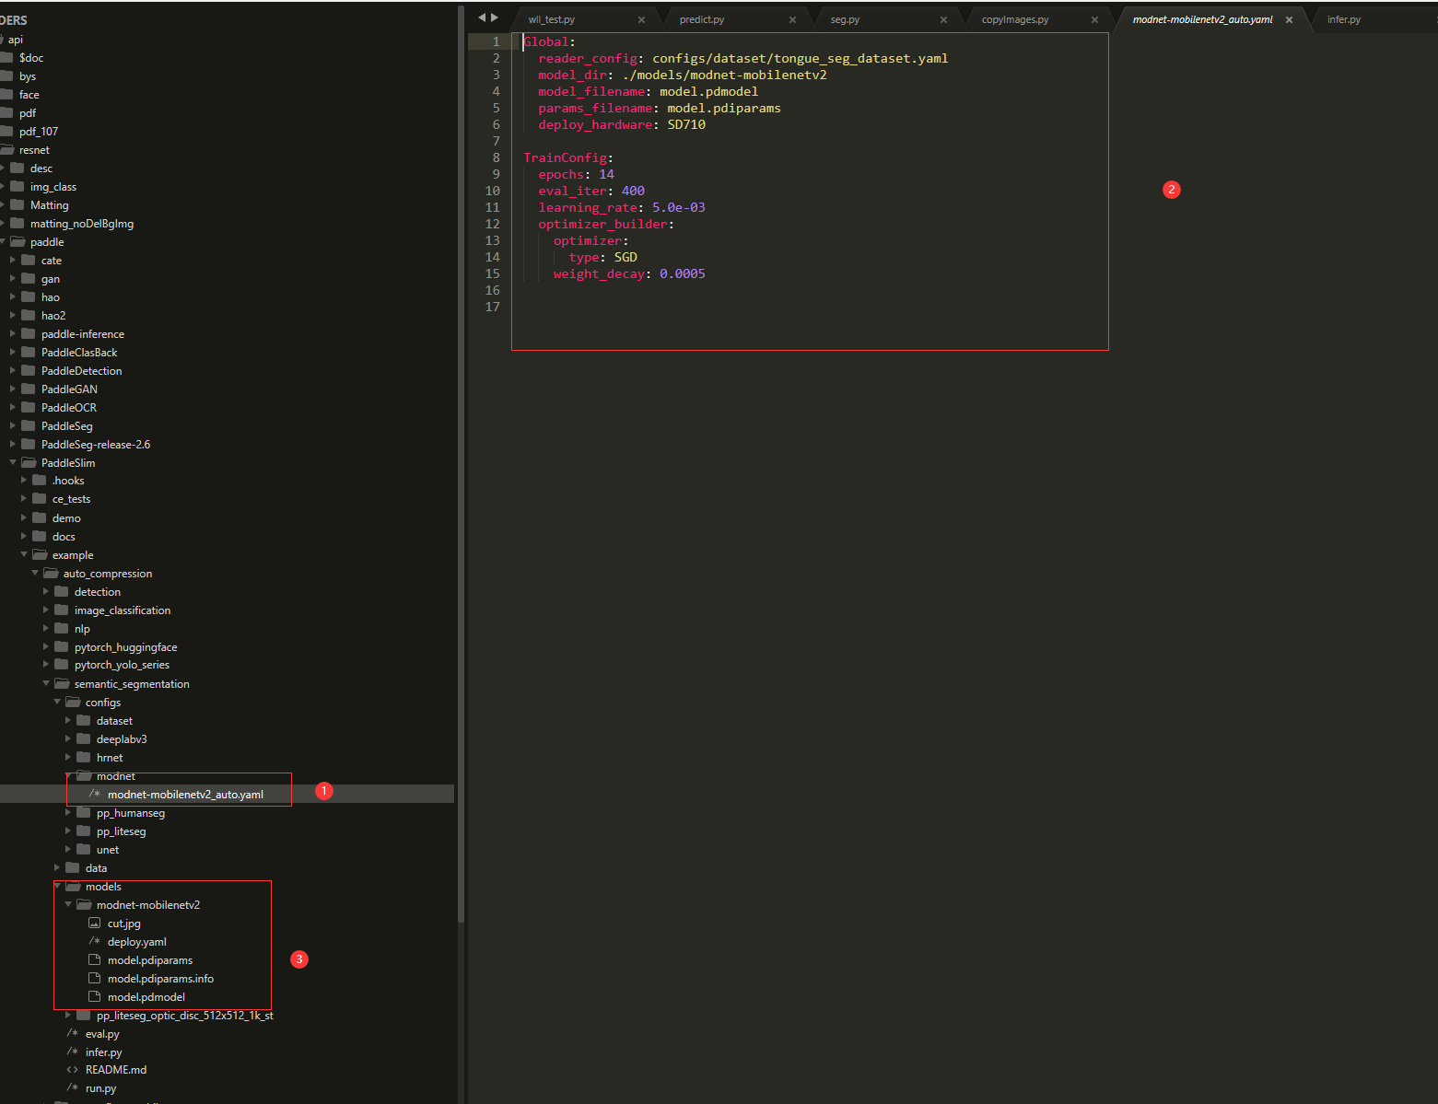The width and height of the screenshot is (1438, 1104).
Task: Switch to the seg.py tab
Action: (x=845, y=19)
